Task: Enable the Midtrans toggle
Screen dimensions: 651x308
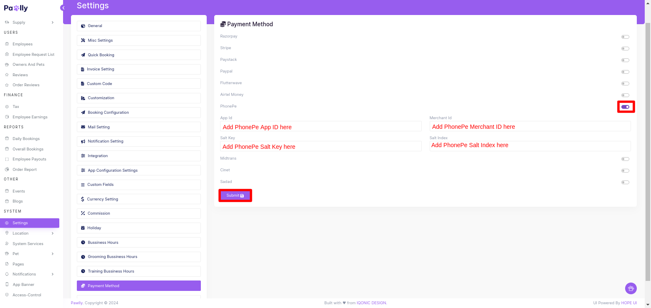Action: (625, 159)
